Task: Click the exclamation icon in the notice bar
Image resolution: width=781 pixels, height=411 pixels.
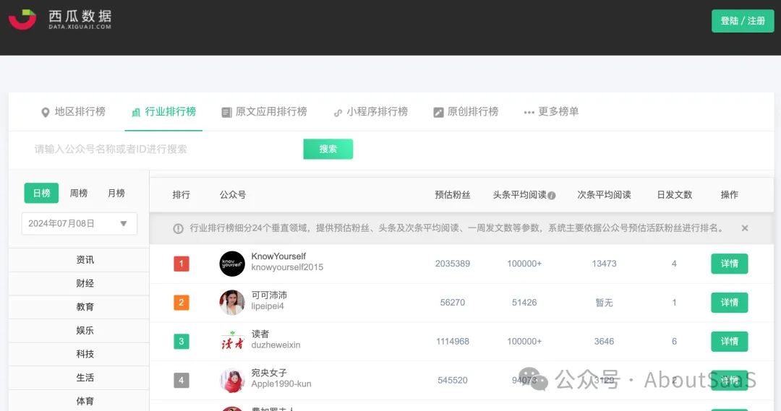Action: point(178,228)
